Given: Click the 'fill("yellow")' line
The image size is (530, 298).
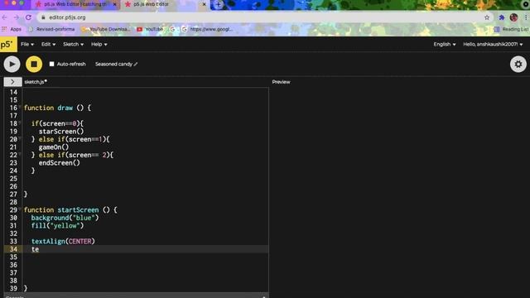Looking at the screenshot, I should click(57, 226).
